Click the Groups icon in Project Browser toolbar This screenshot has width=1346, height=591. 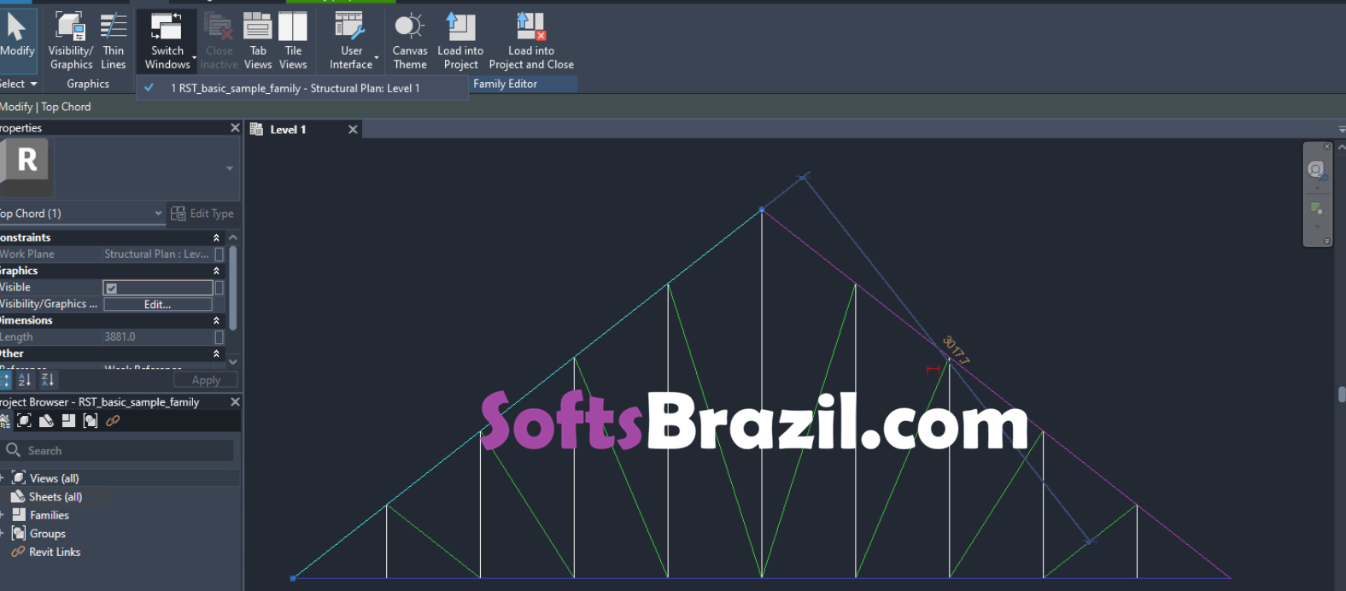pos(91,420)
